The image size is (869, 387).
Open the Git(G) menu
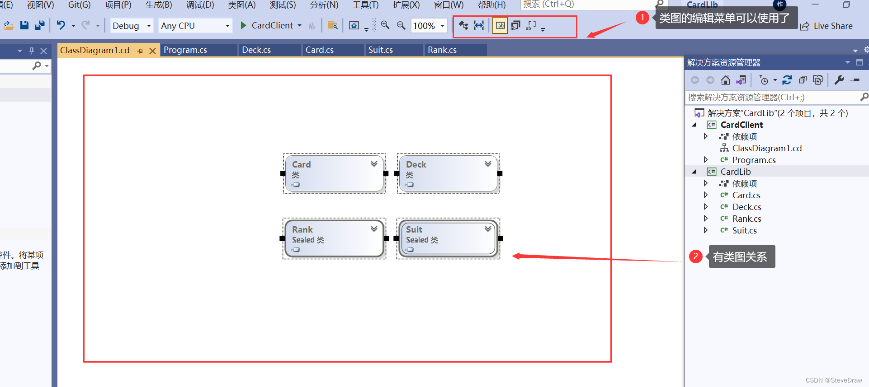(80, 5)
